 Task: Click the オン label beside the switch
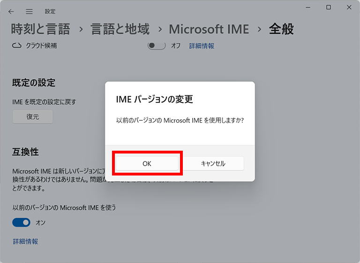coord(40,222)
